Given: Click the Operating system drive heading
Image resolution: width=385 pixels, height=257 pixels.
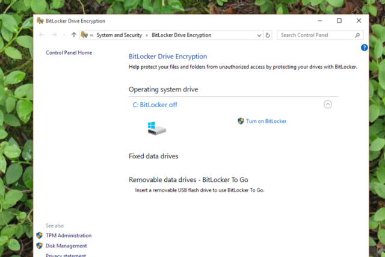Looking at the screenshot, I should pos(163,90).
